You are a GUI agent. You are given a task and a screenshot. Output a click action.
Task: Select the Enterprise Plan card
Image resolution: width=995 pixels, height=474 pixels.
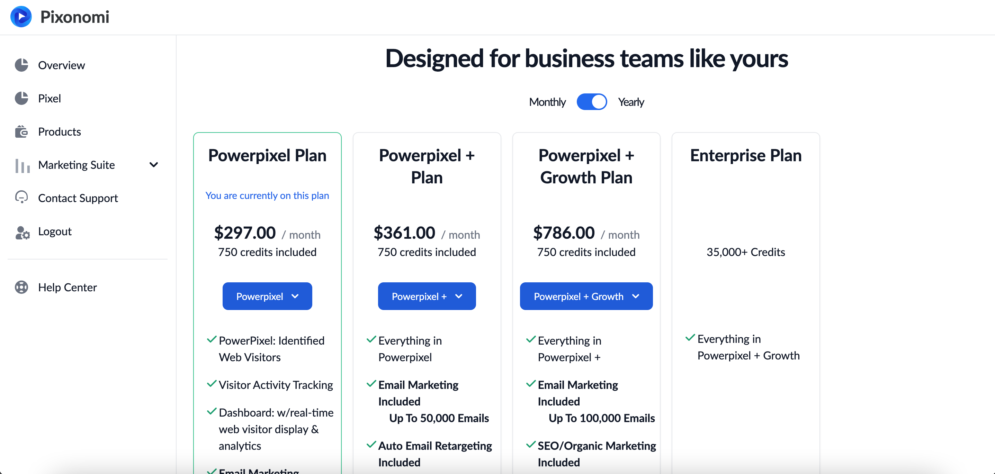click(745, 303)
